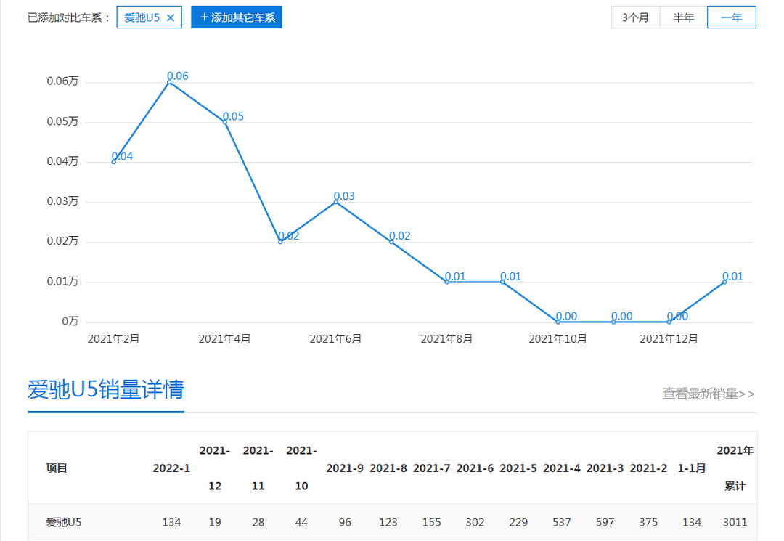The image size is (784, 541).
Task: Click the 0.06万 y-axis label
Action: (x=62, y=81)
